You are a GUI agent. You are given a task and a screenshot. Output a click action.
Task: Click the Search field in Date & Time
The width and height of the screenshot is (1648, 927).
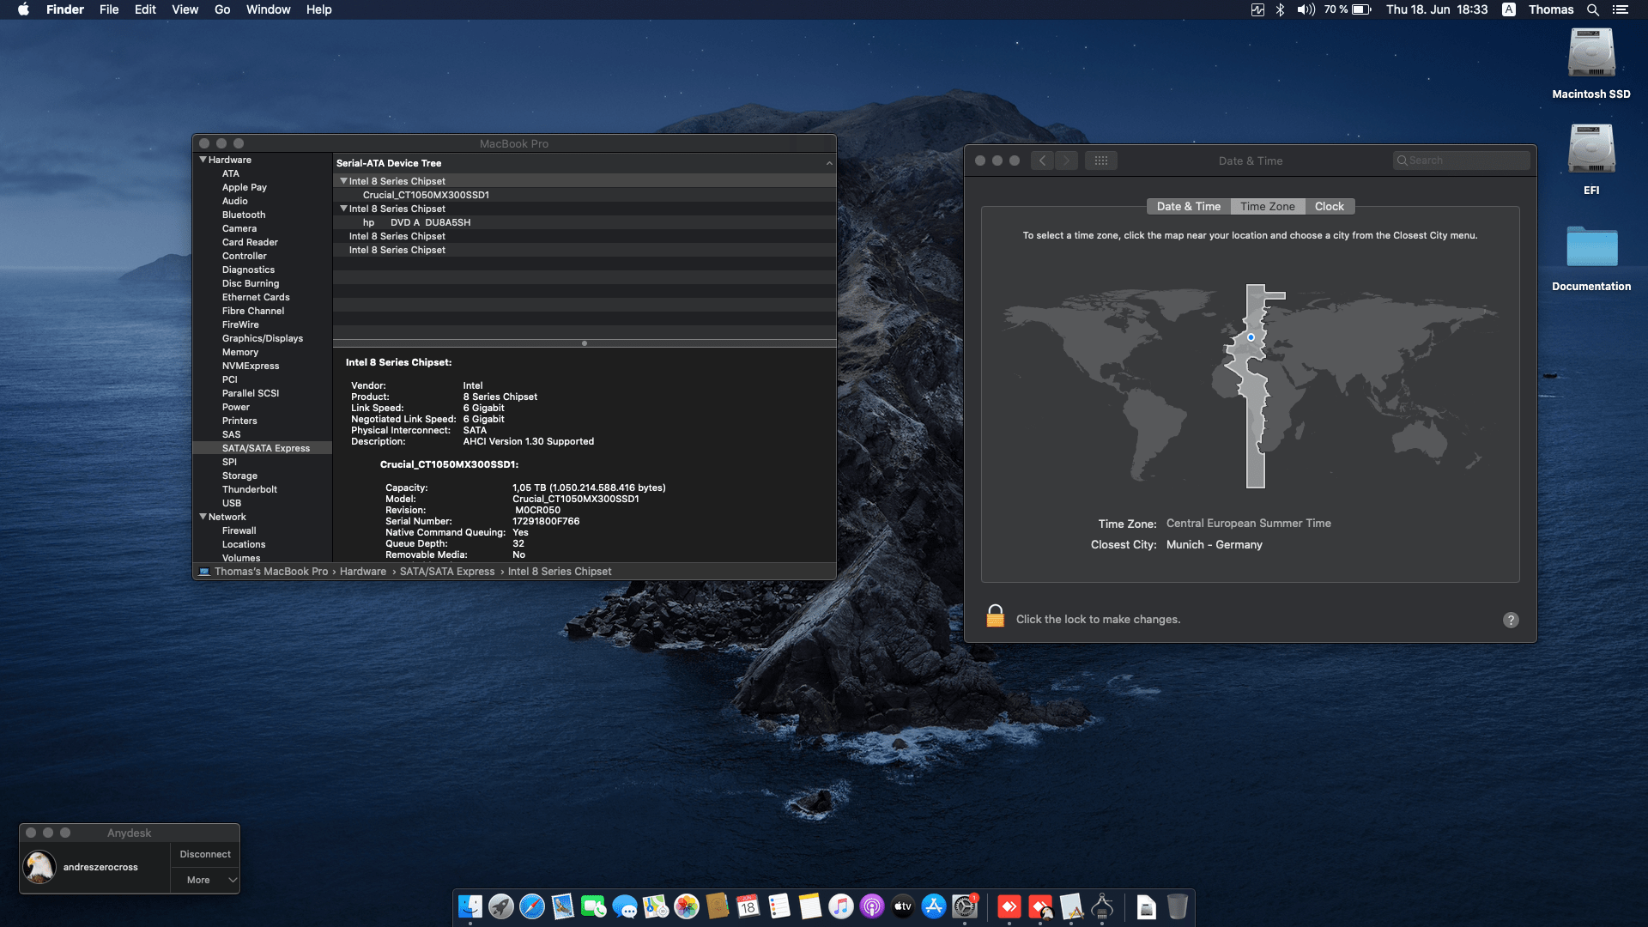(1461, 161)
